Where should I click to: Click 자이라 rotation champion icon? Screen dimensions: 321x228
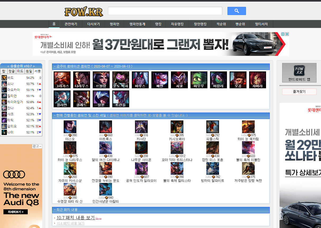tap(258, 80)
